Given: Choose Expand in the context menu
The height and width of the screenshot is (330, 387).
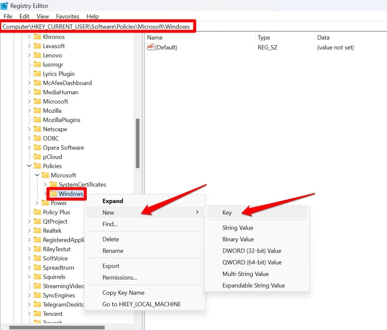Looking at the screenshot, I should coord(145,201).
